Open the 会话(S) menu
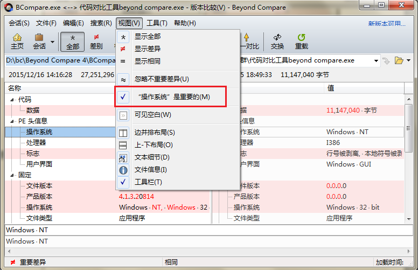 coord(19,23)
